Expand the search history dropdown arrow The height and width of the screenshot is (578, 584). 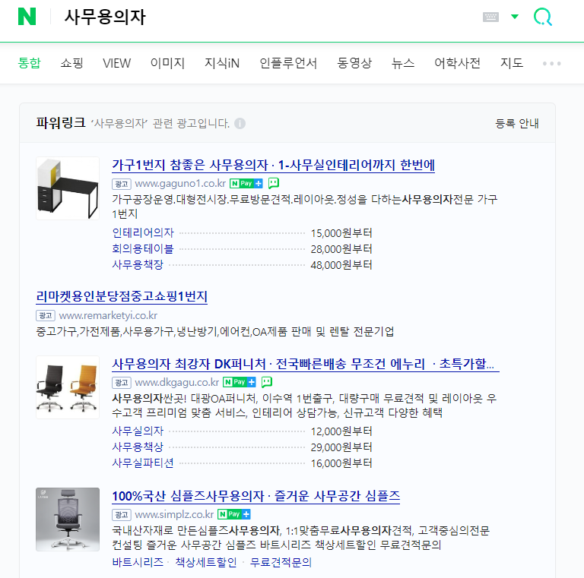pos(515,17)
